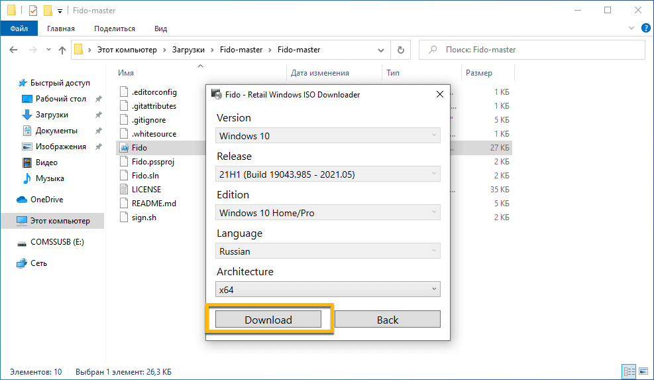Click the Download button in Fido dialog
Image resolution: width=654 pixels, height=380 pixels.
coord(268,320)
